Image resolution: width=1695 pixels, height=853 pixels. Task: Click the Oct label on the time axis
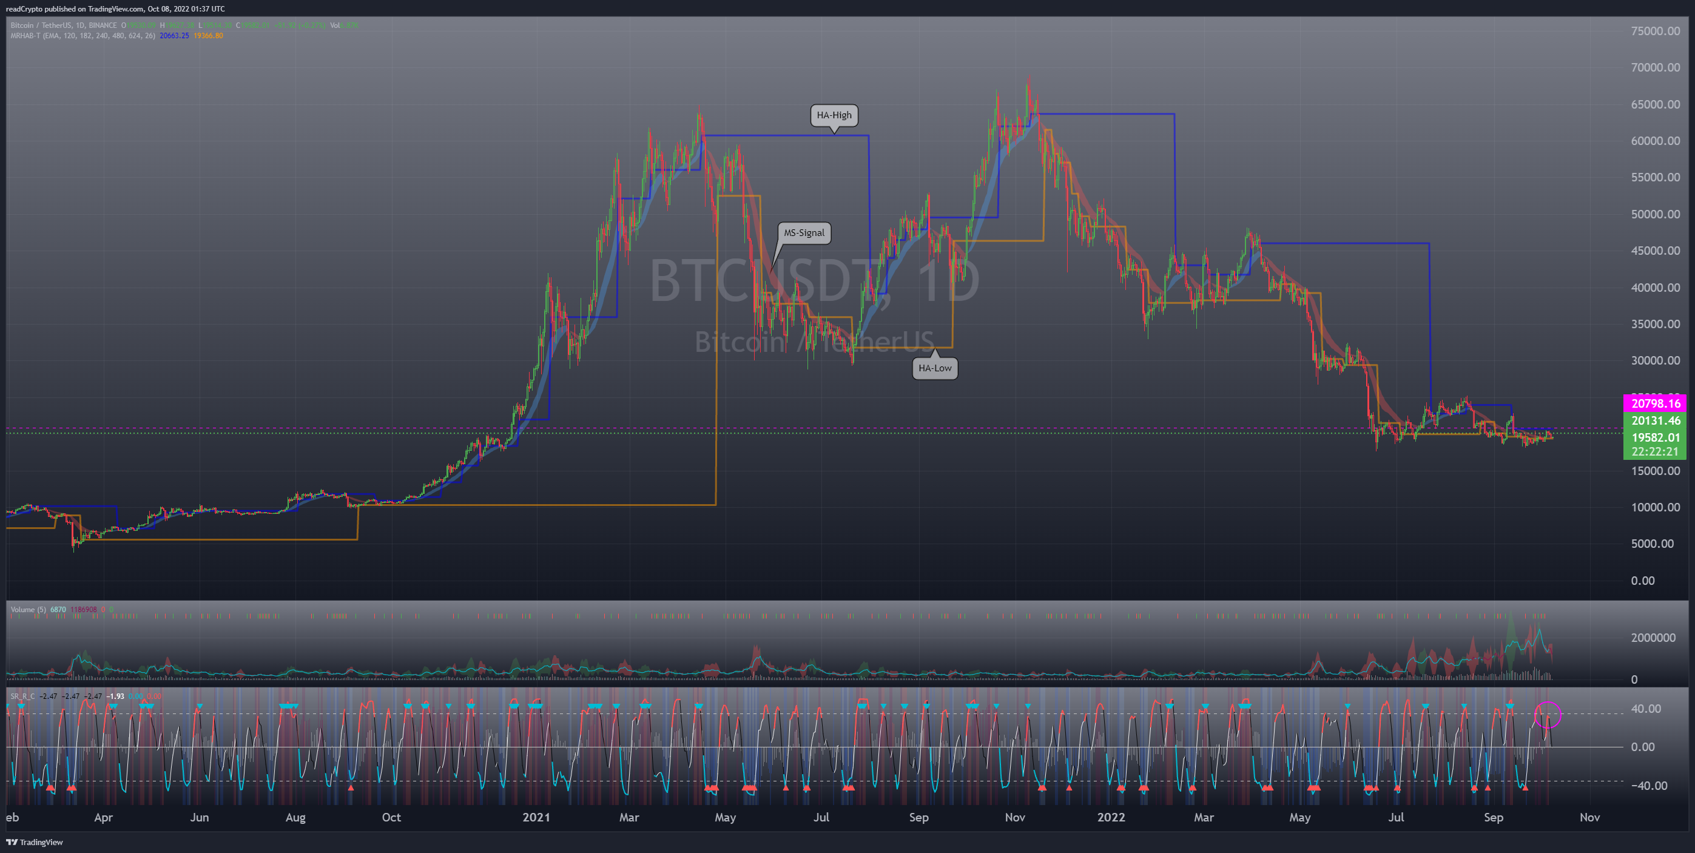[x=391, y=817]
